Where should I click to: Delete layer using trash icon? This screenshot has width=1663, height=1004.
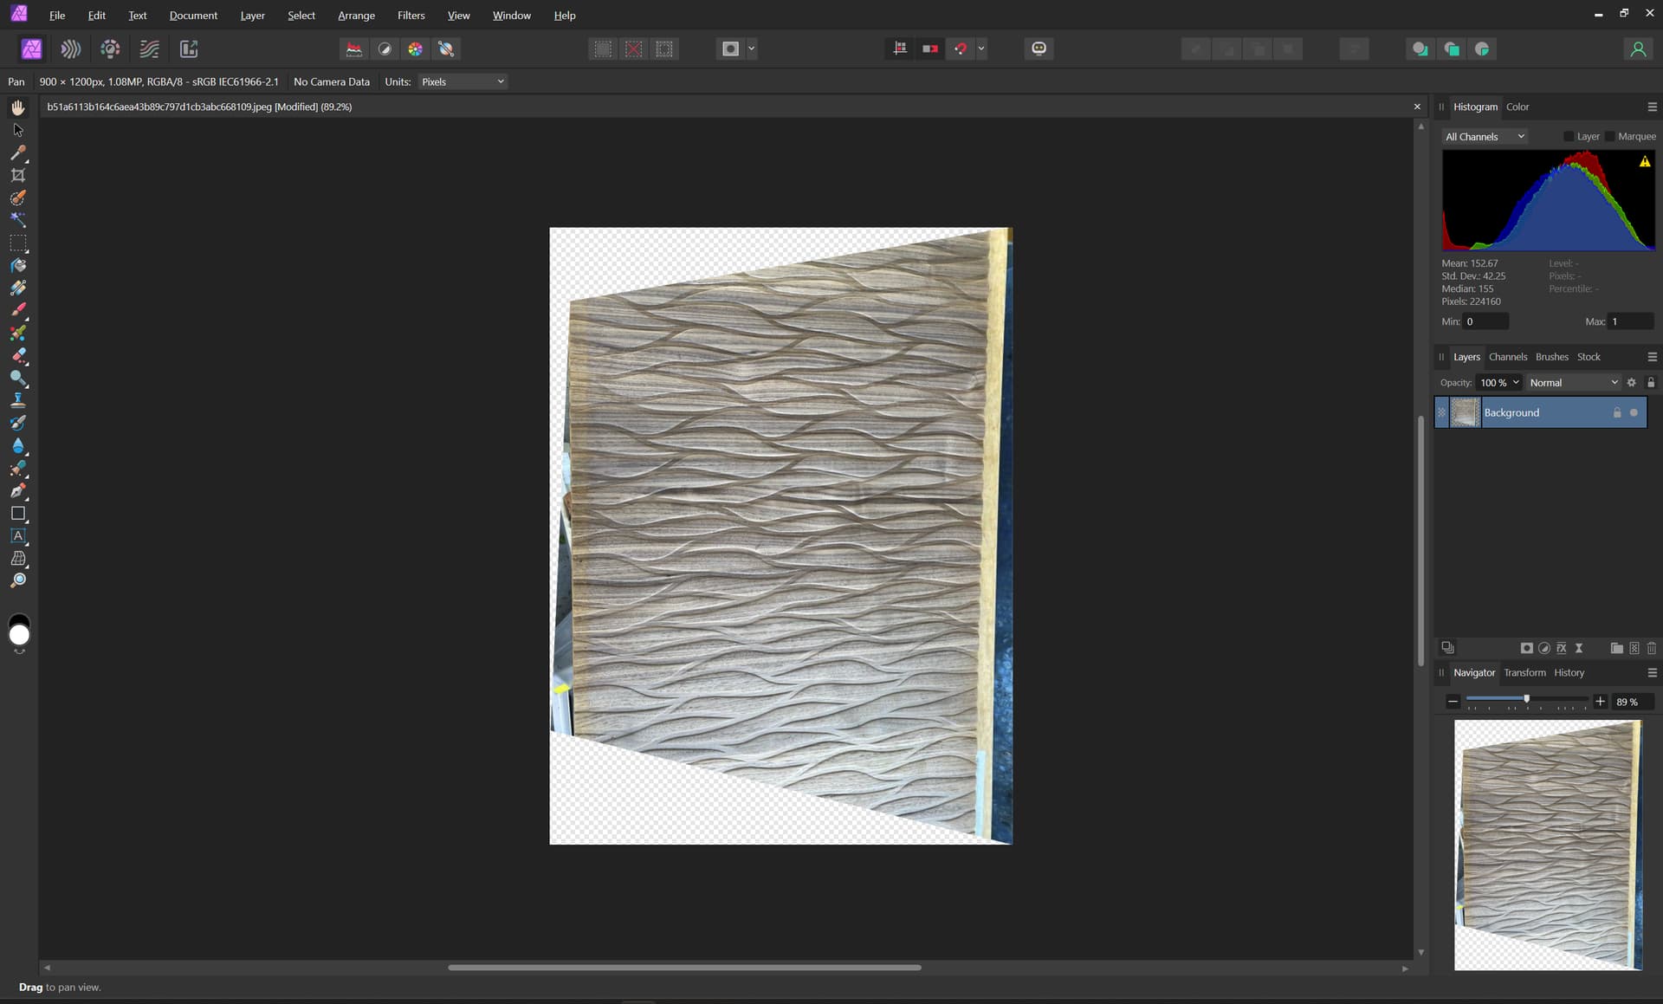click(x=1651, y=648)
